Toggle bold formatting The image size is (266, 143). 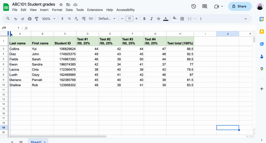click(144, 19)
